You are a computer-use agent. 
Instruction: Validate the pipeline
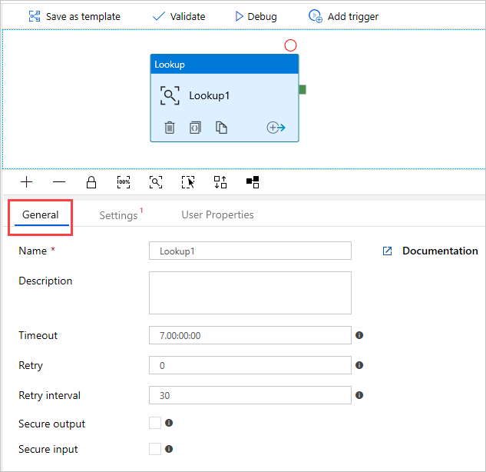tap(179, 16)
